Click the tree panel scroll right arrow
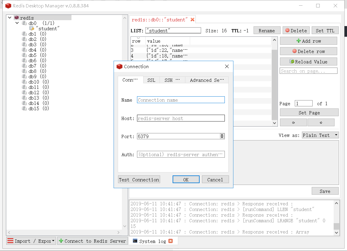Image resolution: width=347 pixels, height=251 pixels. tap(118, 232)
